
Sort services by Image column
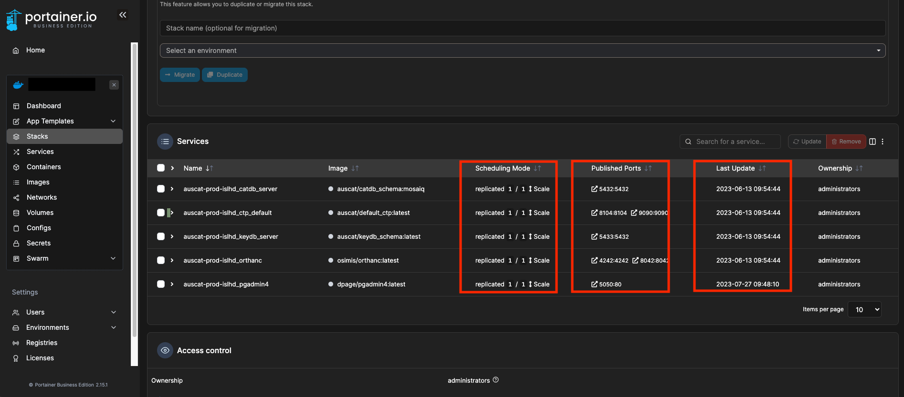pos(343,168)
